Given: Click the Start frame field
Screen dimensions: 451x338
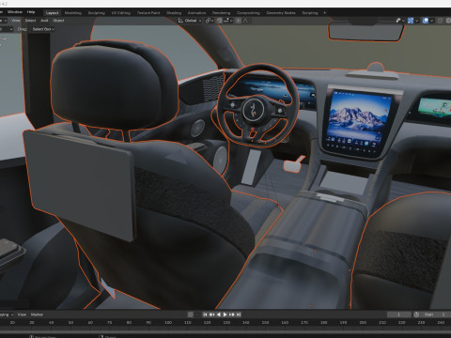Looking at the screenshot, I should click(435, 315).
